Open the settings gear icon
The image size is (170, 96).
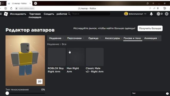coord(167,14)
